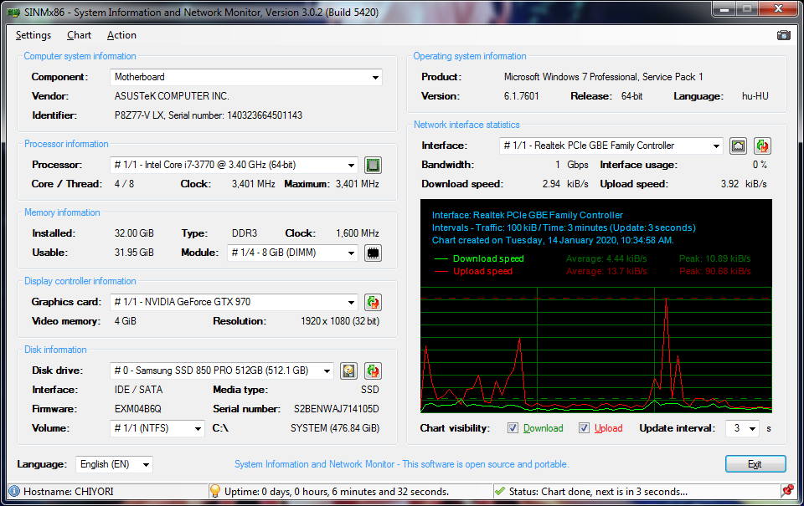
Task: Toggle Upload chart visibility checkbox
Action: tap(584, 428)
